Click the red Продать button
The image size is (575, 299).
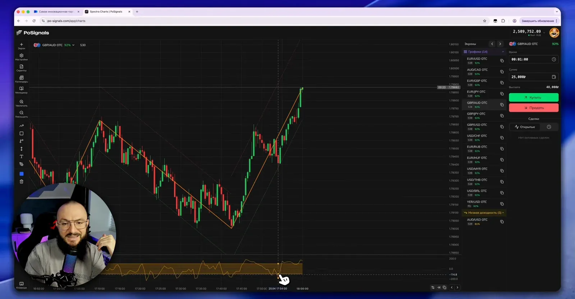(x=534, y=108)
